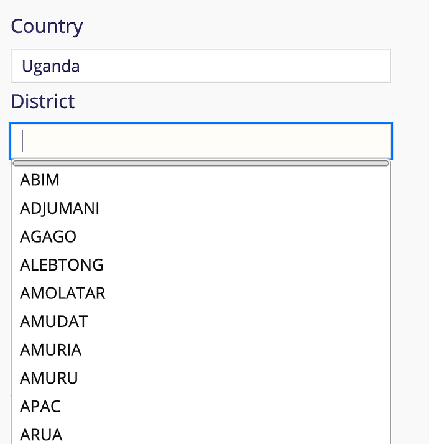The height and width of the screenshot is (444, 429).
Task: Click the Country field showing Uganda
Action: click(201, 66)
